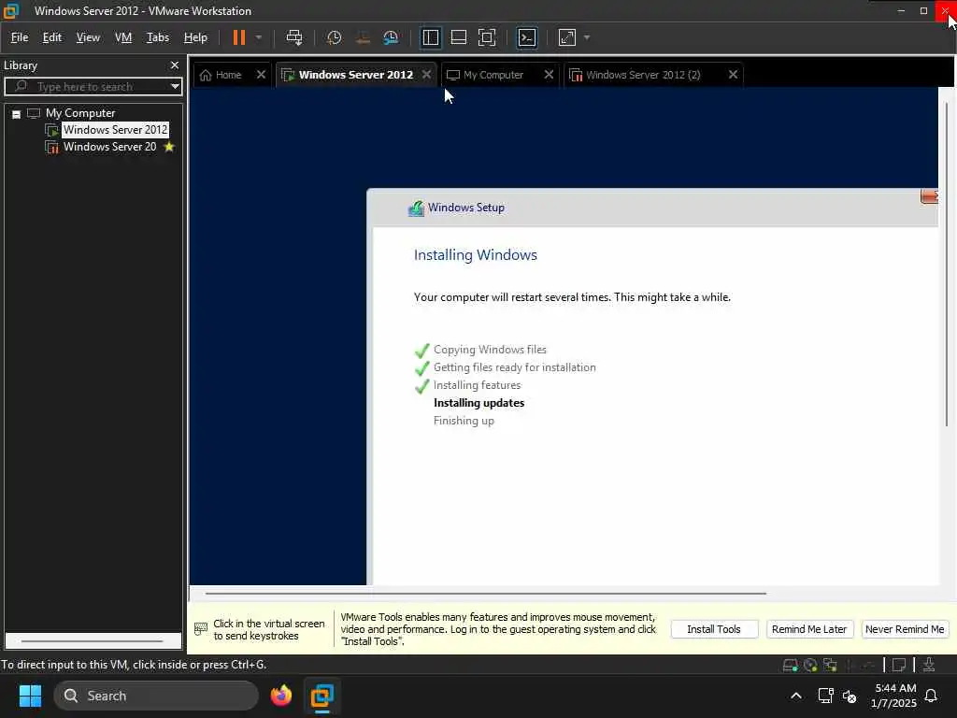This screenshot has width=957, height=718.
Task: Click the message log icon in the status bar
Action: tap(899, 666)
